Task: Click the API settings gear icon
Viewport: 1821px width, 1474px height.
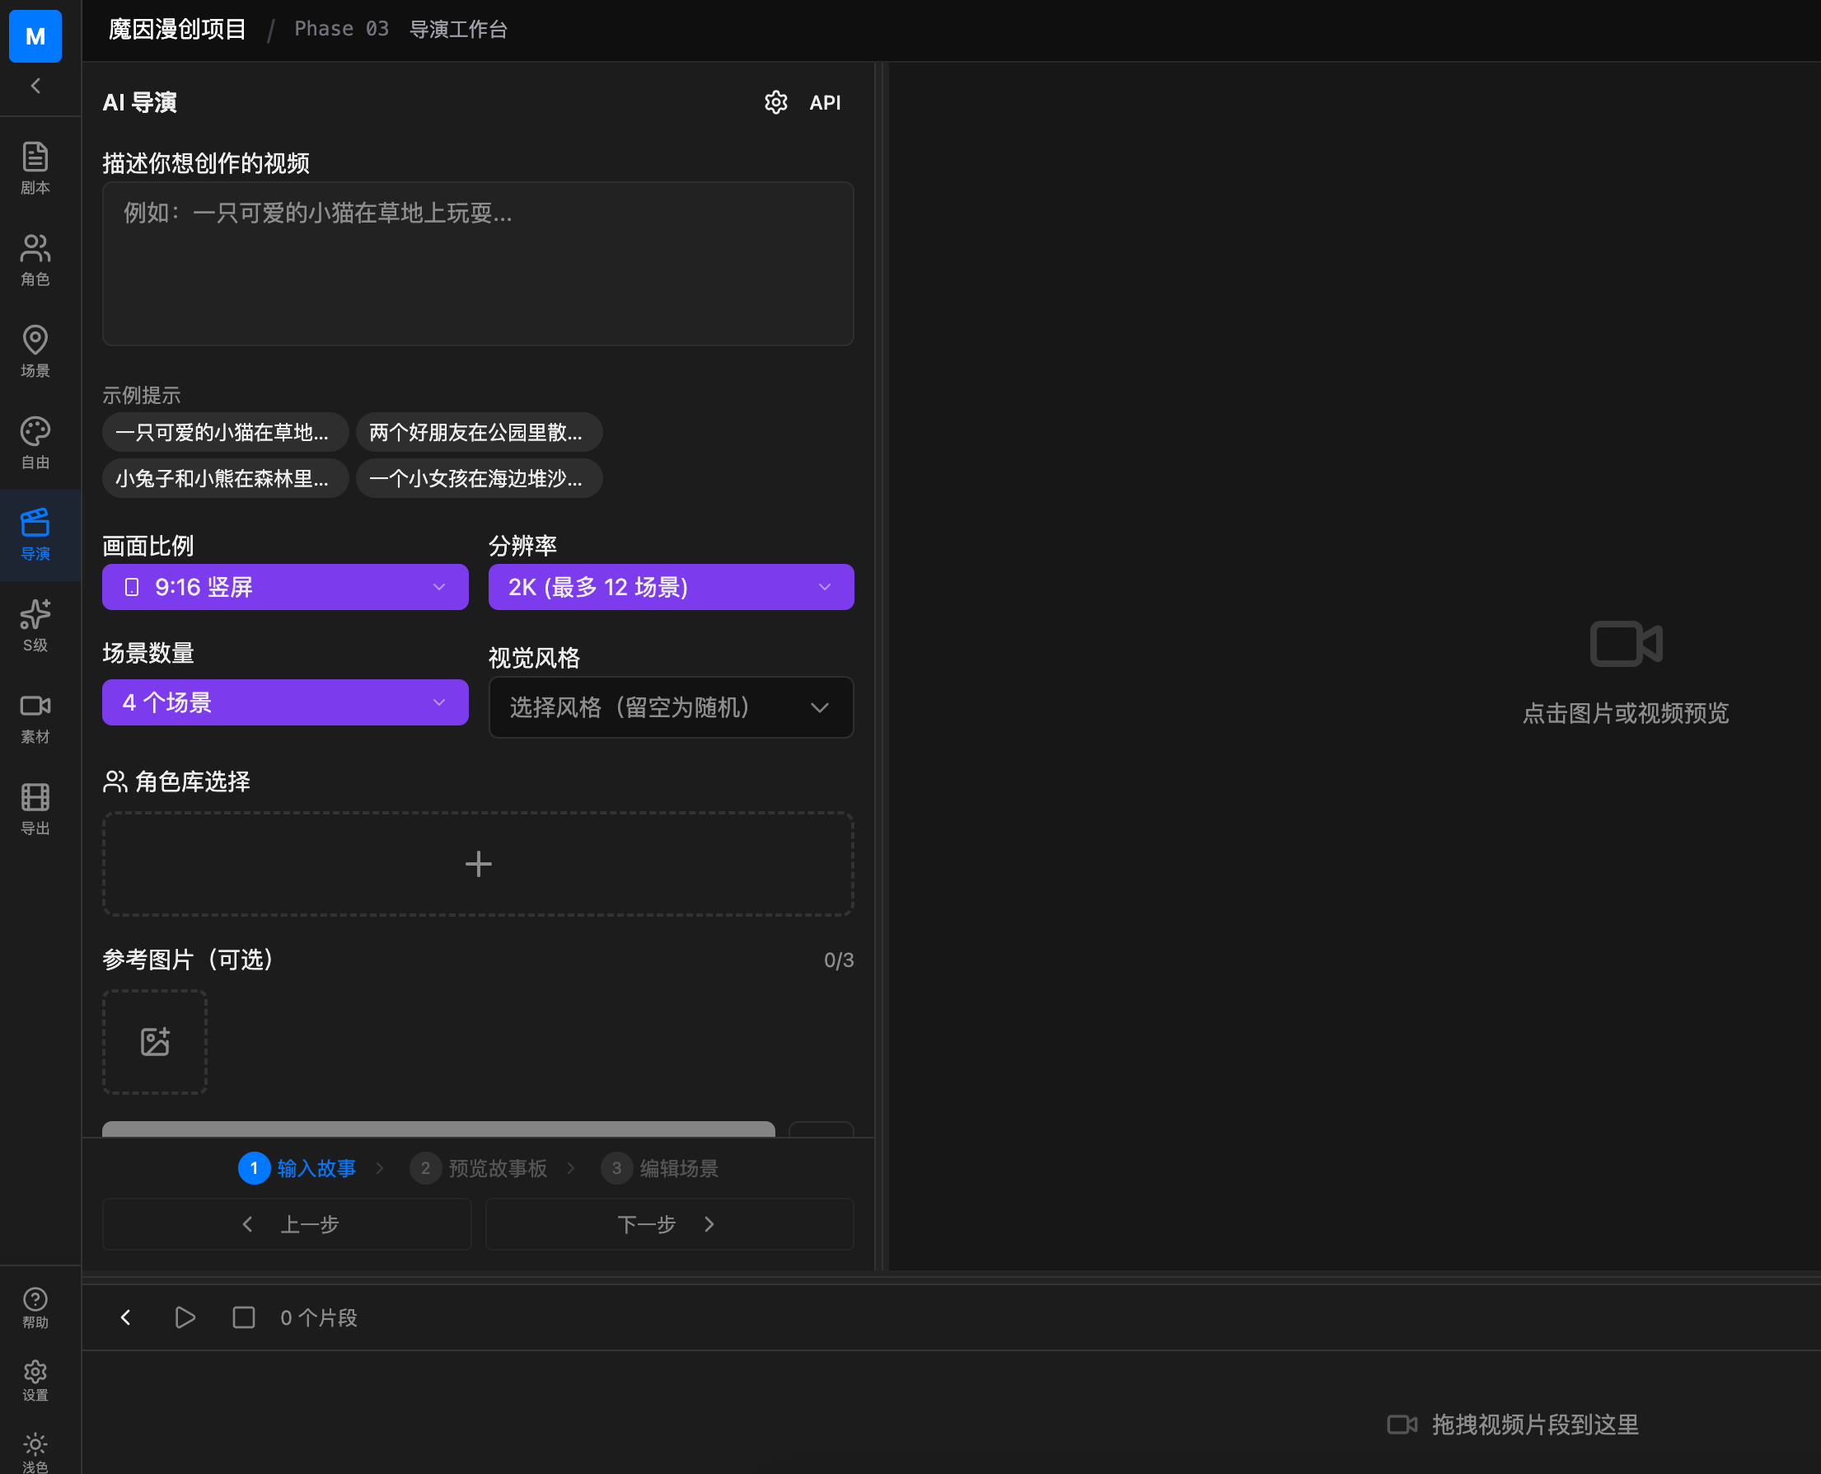Action: coord(775,102)
